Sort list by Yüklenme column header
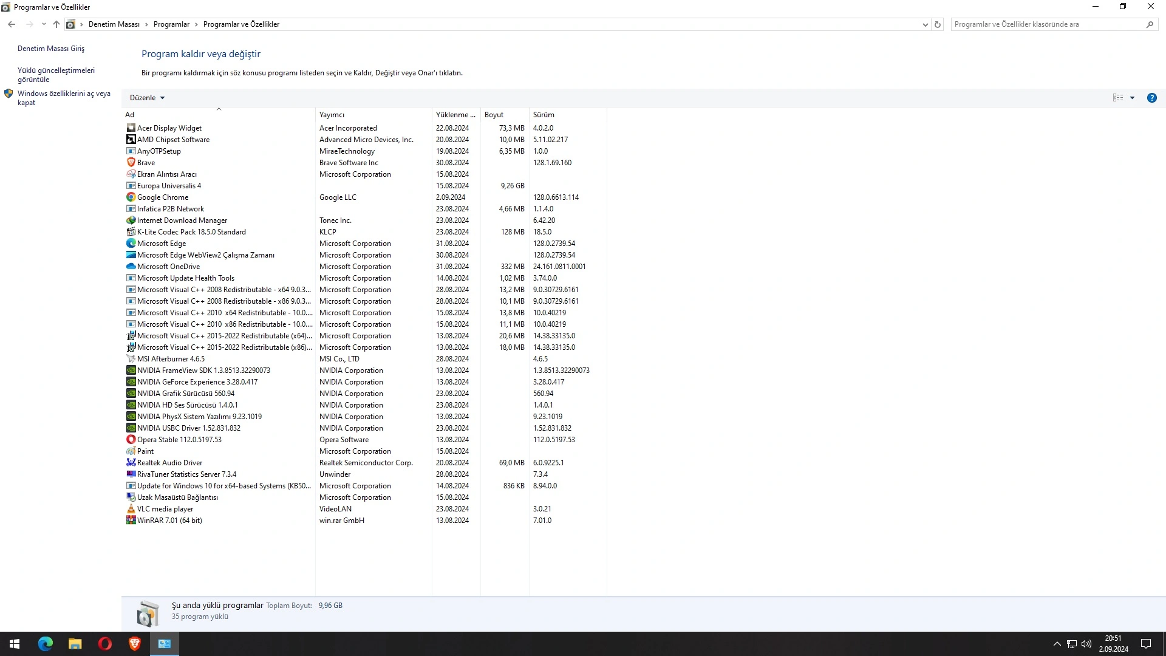 click(x=456, y=115)
